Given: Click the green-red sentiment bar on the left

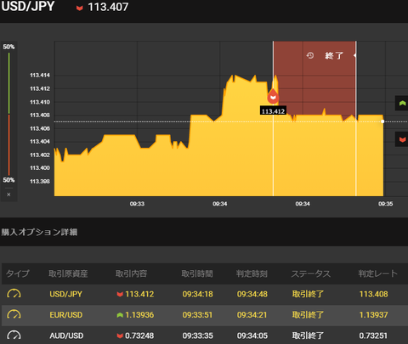Looking at the screenshot, I should pos(8,114).
